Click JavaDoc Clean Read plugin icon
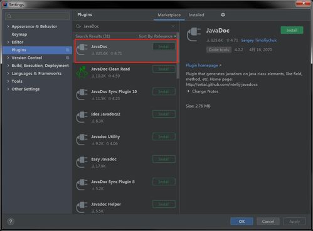 coord(82,72)
